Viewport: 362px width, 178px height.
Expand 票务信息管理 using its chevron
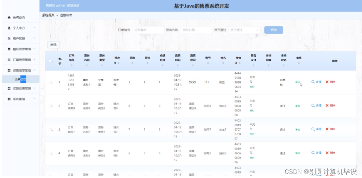pyautogui.click(x=34, y=49)
